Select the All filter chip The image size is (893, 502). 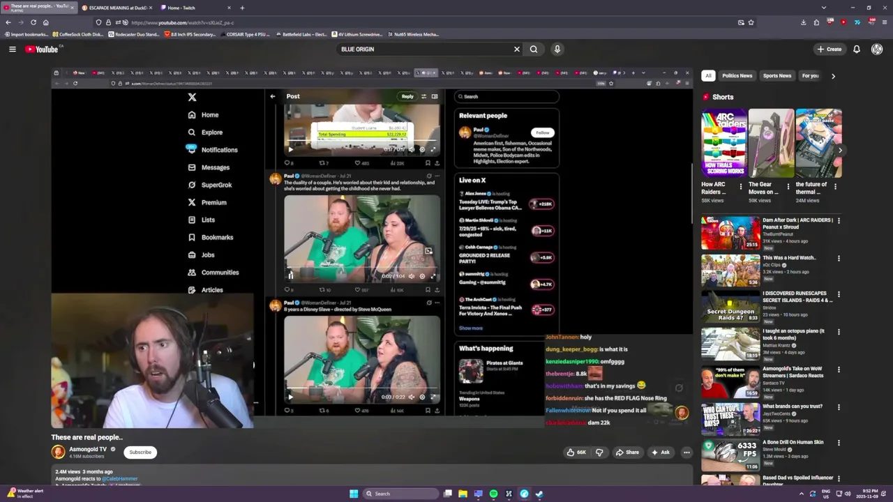coord(708,75)
